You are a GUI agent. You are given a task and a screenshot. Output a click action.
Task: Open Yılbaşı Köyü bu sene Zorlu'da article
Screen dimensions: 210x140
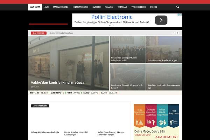coord(45,132)
